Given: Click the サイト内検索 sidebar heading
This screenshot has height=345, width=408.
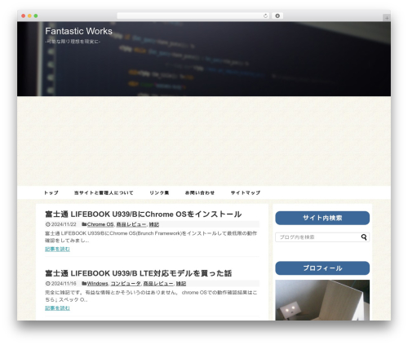Looking at the screenshot, I should pos(322,218).
